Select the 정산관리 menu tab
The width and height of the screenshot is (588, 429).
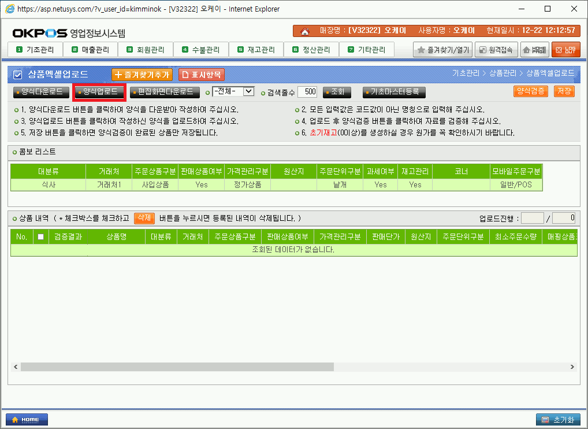(311, 50)
